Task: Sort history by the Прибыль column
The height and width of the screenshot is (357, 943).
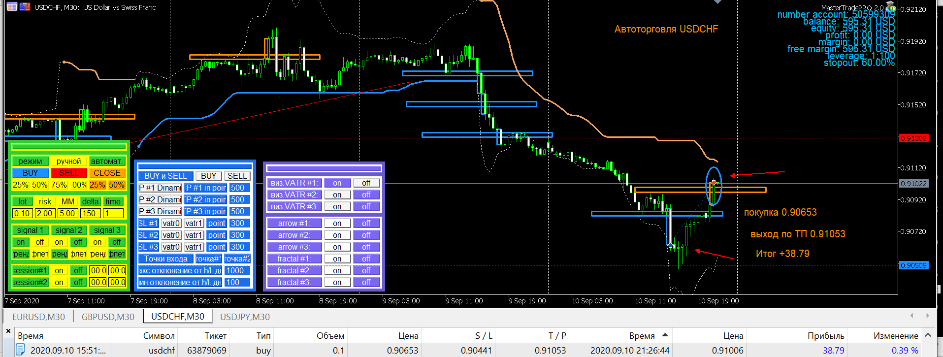Action: (x=826, y=335)
